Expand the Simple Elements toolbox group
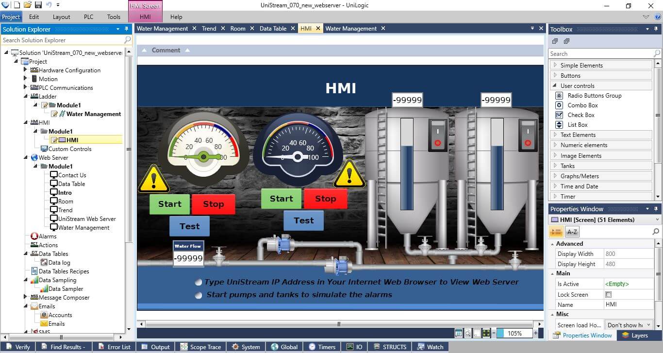663x353 pixels. tap(555, 65)
